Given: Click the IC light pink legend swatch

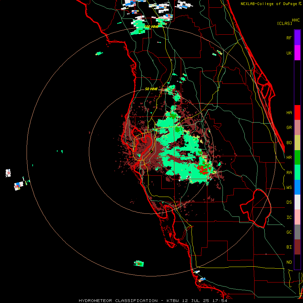Looking at the screenshot, I should (x=297, y=217).
